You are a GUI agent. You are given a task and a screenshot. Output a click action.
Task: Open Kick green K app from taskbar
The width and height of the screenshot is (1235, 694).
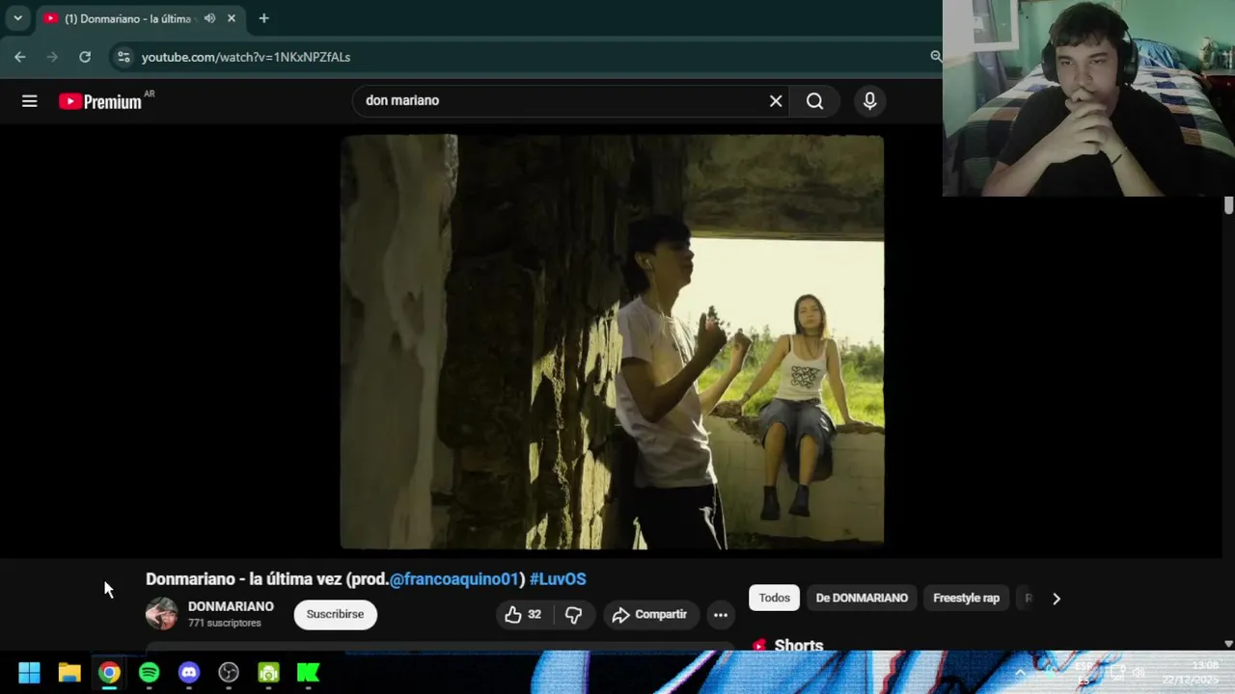coord(308,673)
